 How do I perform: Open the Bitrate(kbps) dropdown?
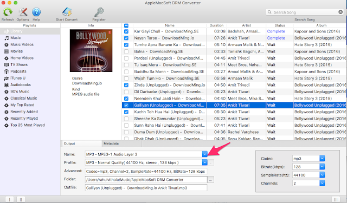click(322, 167)
